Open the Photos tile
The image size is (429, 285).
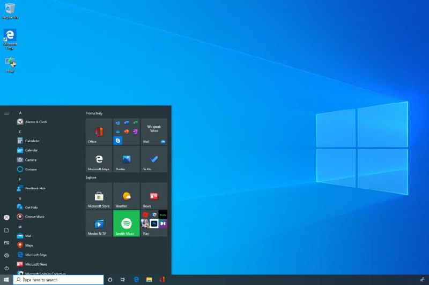(127, 159)
